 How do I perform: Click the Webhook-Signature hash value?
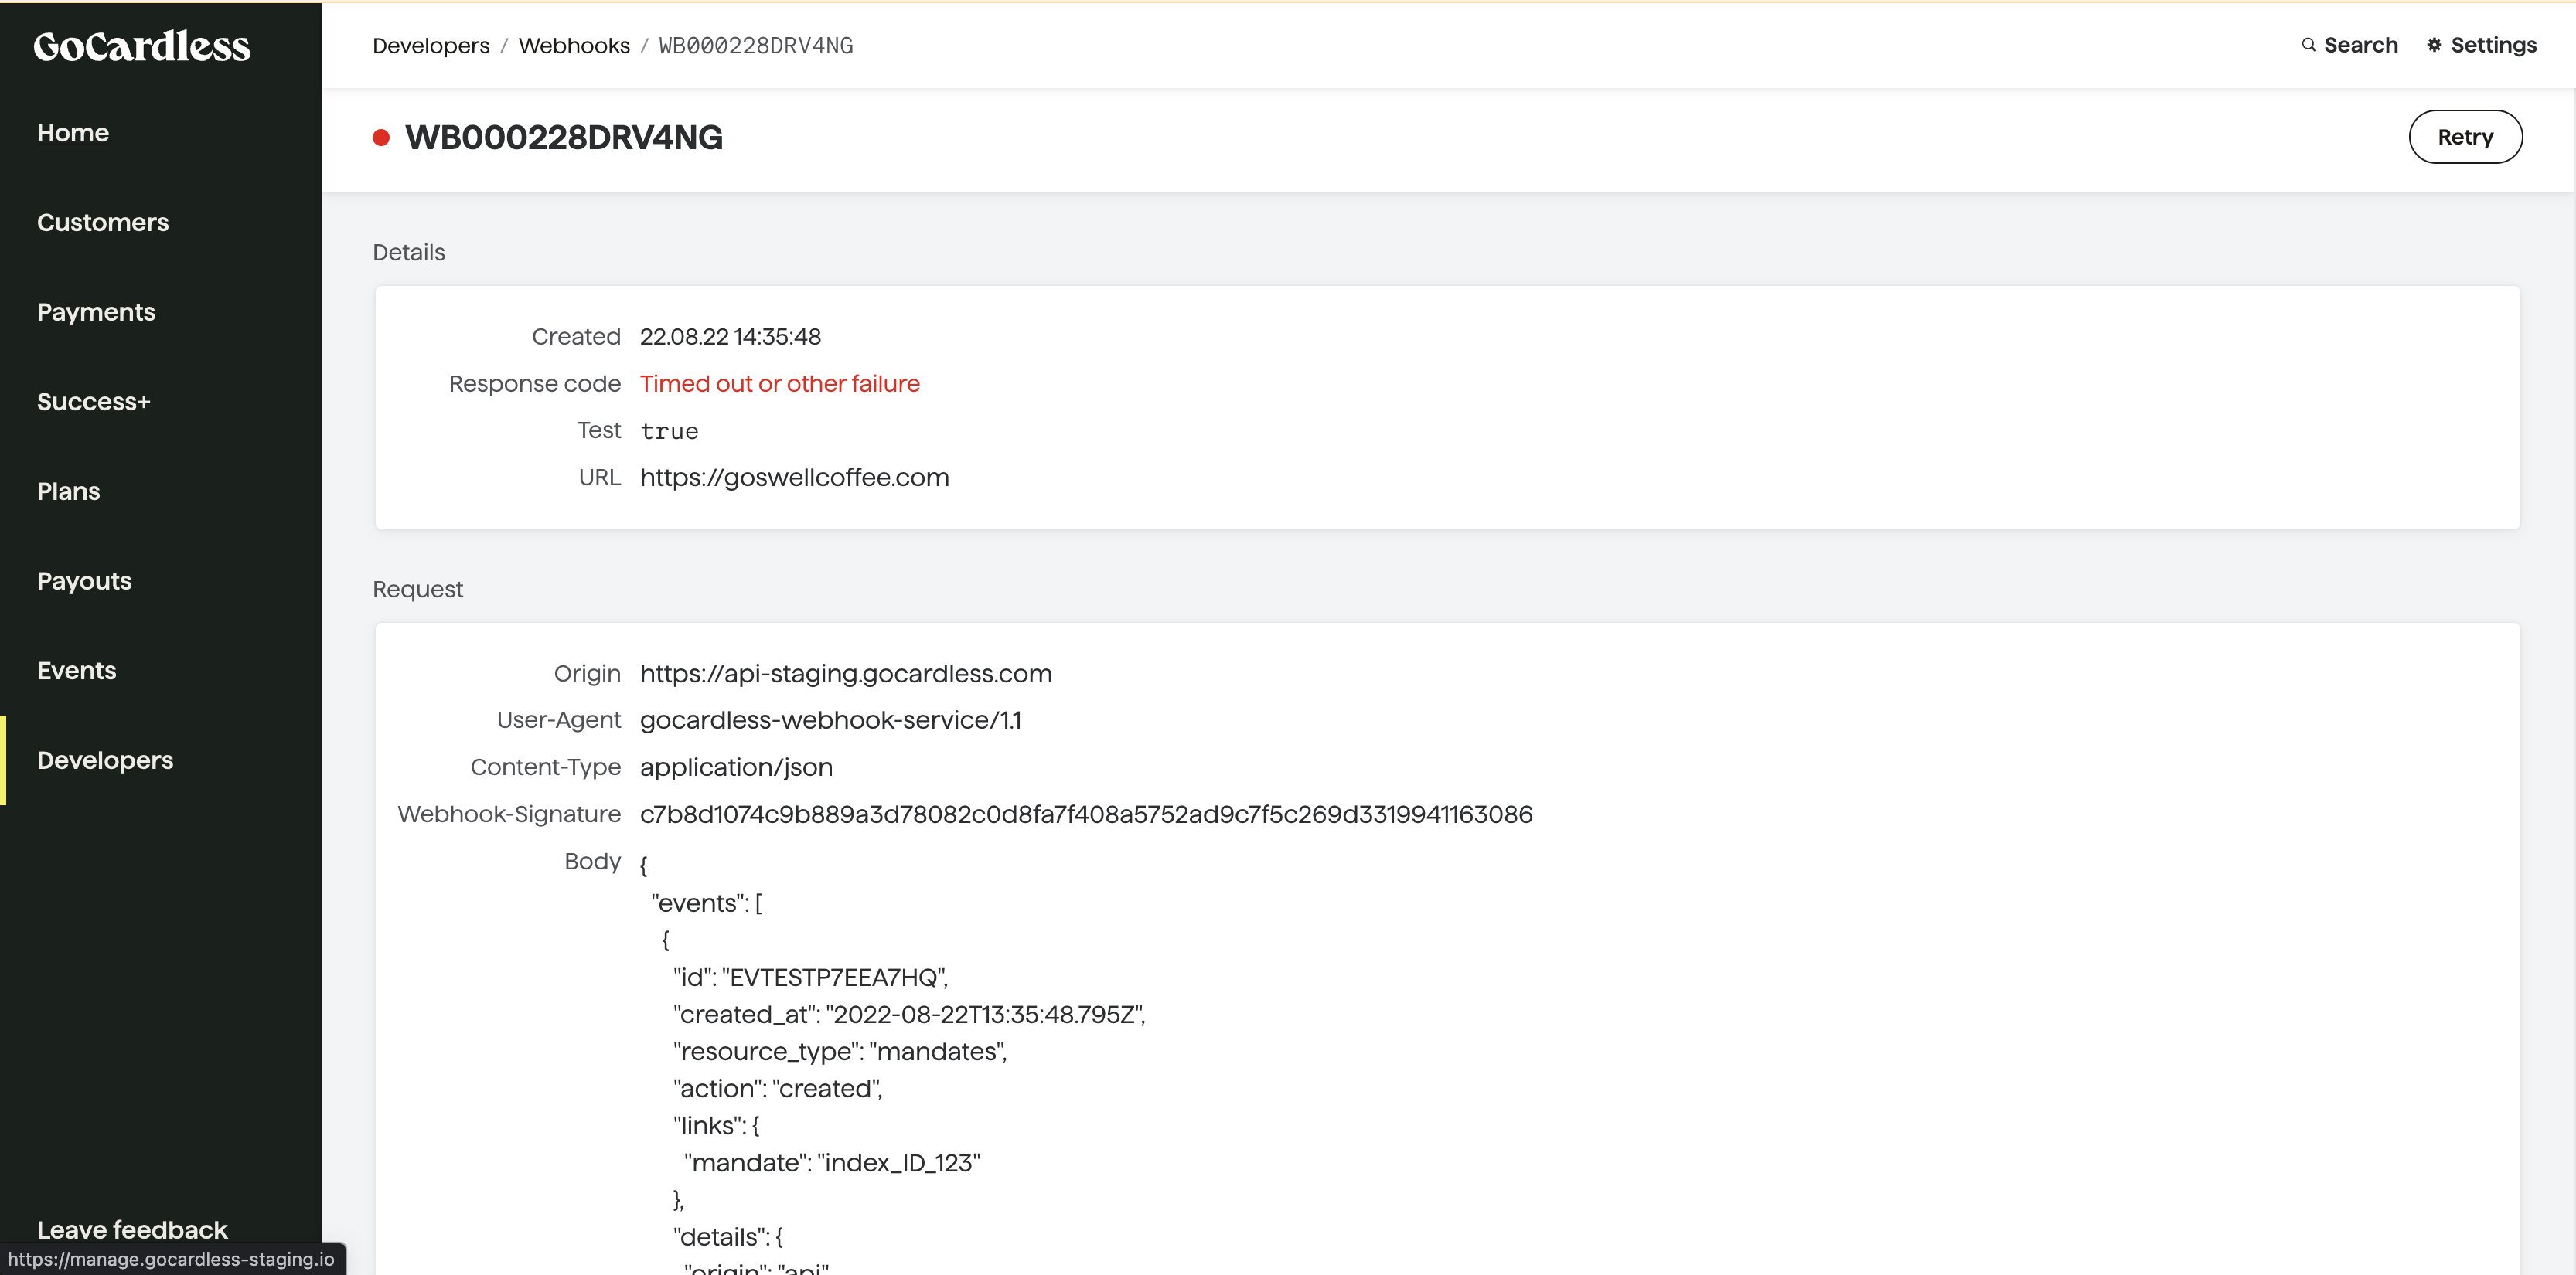[x=1086, y=814]
